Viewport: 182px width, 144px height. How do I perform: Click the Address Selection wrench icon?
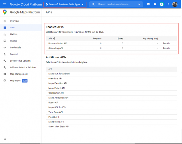(5, 68)
